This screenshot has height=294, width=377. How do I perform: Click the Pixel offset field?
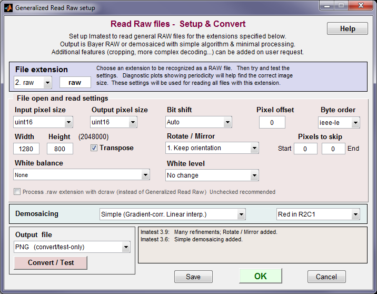pos(272,122)
